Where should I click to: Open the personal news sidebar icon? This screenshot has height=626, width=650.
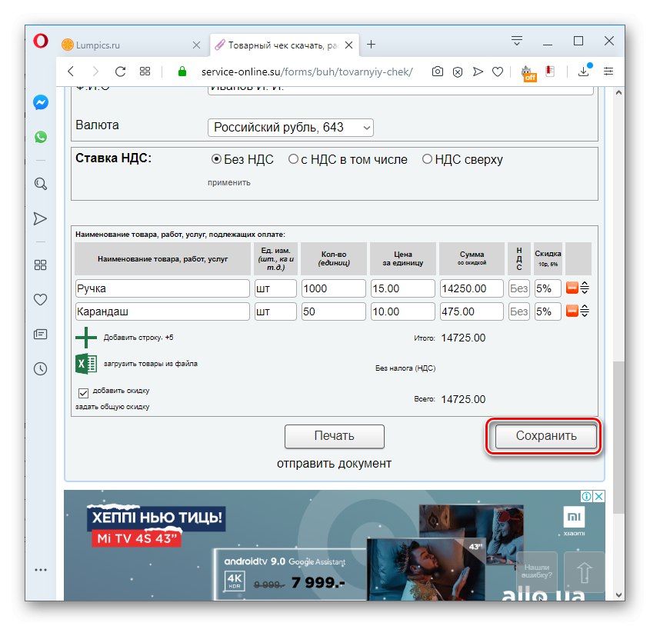[x=40, y=334]
